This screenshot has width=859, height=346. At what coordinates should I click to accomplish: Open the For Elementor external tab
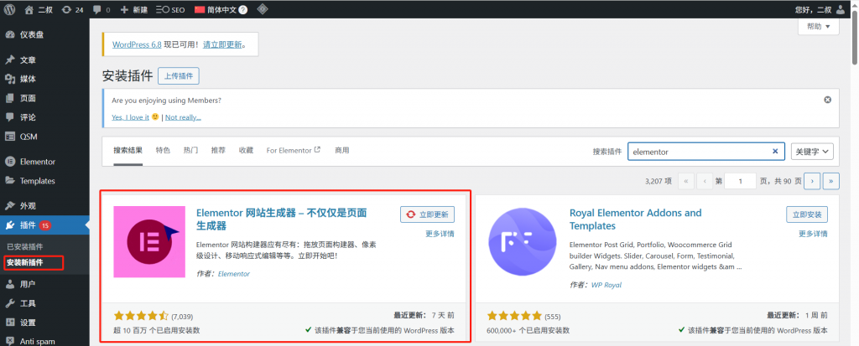(294, 151)
